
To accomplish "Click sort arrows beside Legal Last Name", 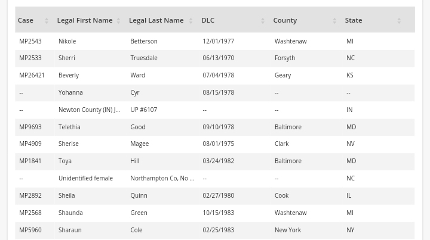I will coord(191,21).
